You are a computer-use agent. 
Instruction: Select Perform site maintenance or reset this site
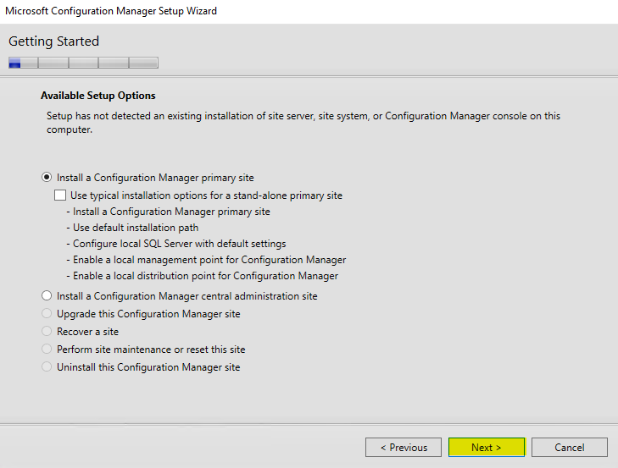(x=47, y=350)
